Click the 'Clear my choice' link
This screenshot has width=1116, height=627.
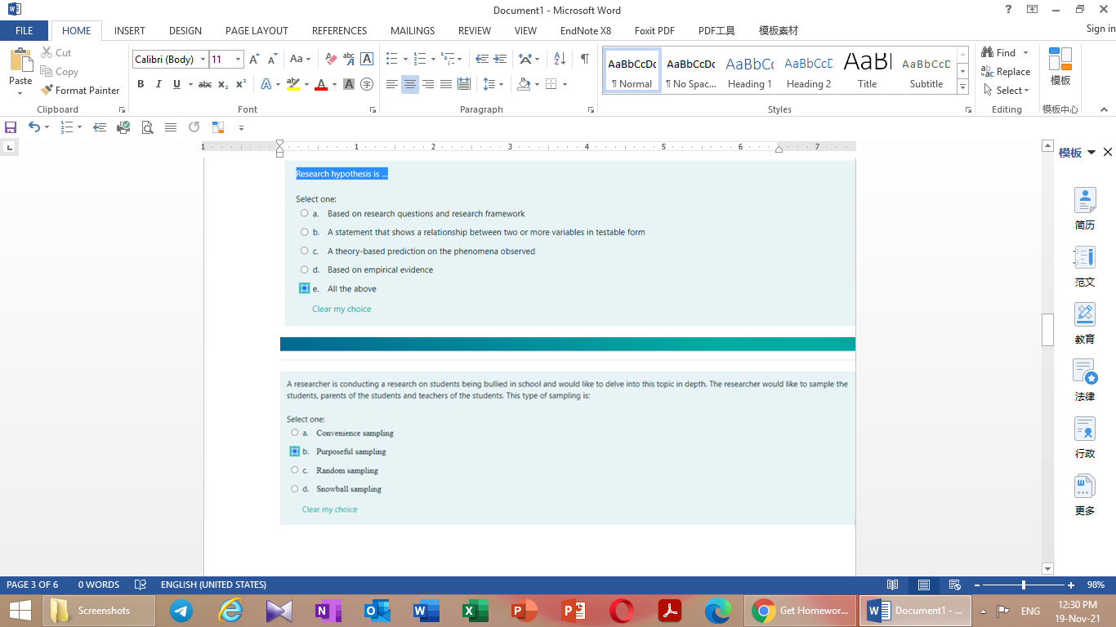[341, 309]
